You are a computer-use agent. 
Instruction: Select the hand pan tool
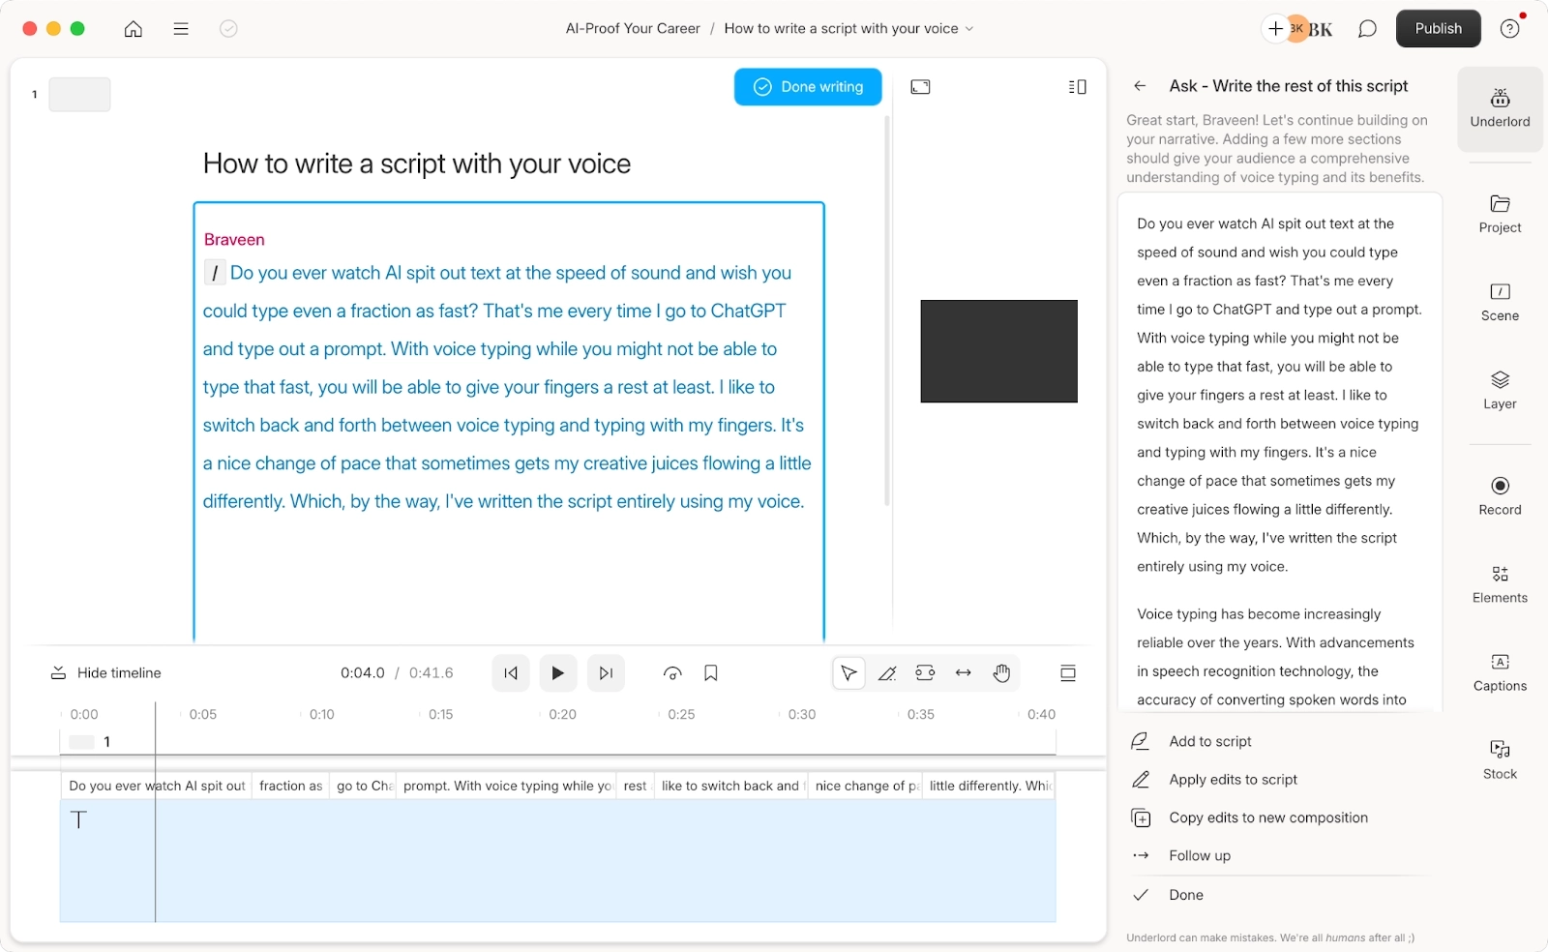pos(1001,672)
